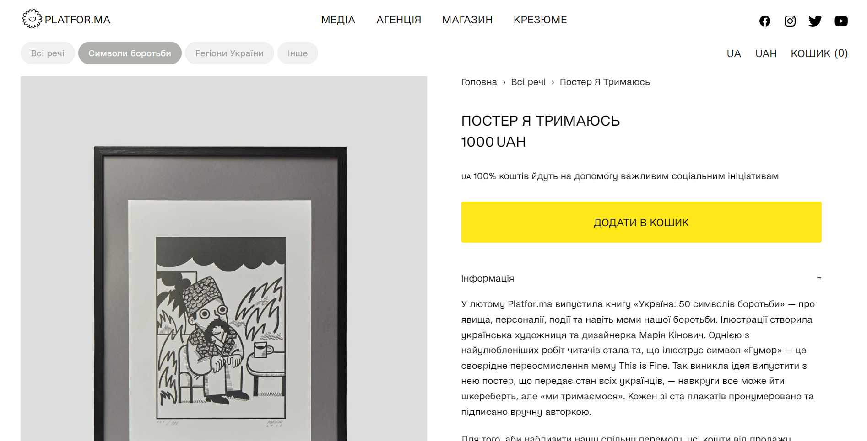867x441 pixels.
Task: Choose the Інше category pill
Action: click(x=298, y=53)
